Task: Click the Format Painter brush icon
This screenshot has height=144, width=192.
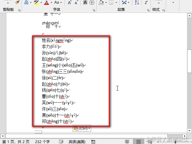Action: (x=17, y=2)
